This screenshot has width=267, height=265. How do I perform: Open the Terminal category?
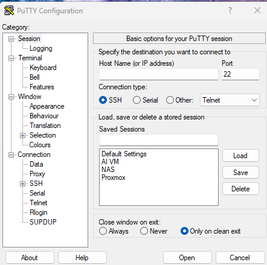[x=30, y=58]
